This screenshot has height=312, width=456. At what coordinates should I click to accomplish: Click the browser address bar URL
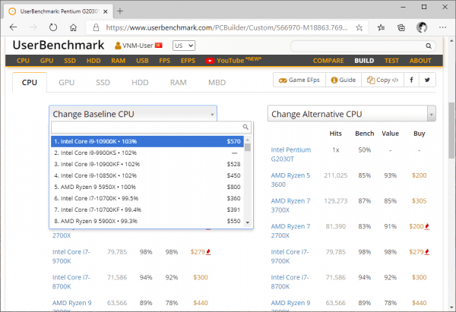(x=226, y=27)
